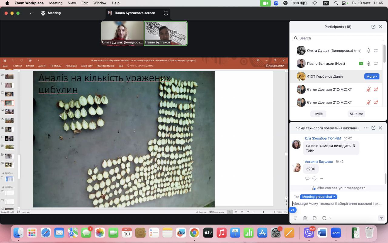Open text formatting in chat toolbar
Screen dimensions: 388x243
(295, 218)
